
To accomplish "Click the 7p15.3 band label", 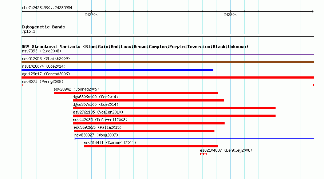I will [x=28, y=31].
